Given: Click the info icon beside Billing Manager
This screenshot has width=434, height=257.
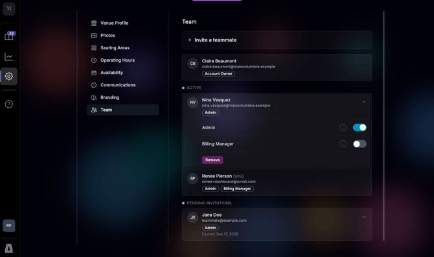Looking at the screenshot, I should (x=343, y=144).
